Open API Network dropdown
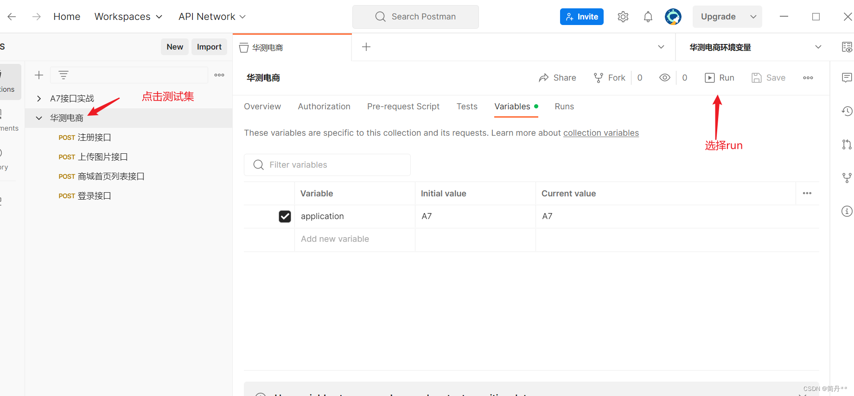This screenshot has height=396, width=854. tap(212, 17)
